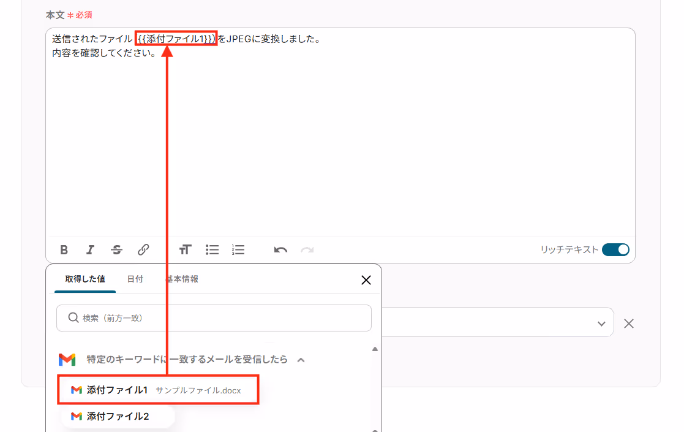Close the value picker popup

pyautogui.click(x=366, y=279)
